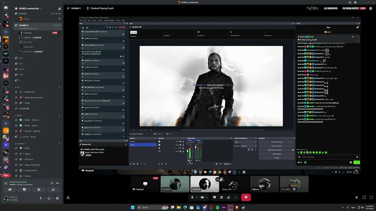
Task: Open Discord user settings gear
Action: click(x=57, y=198)
